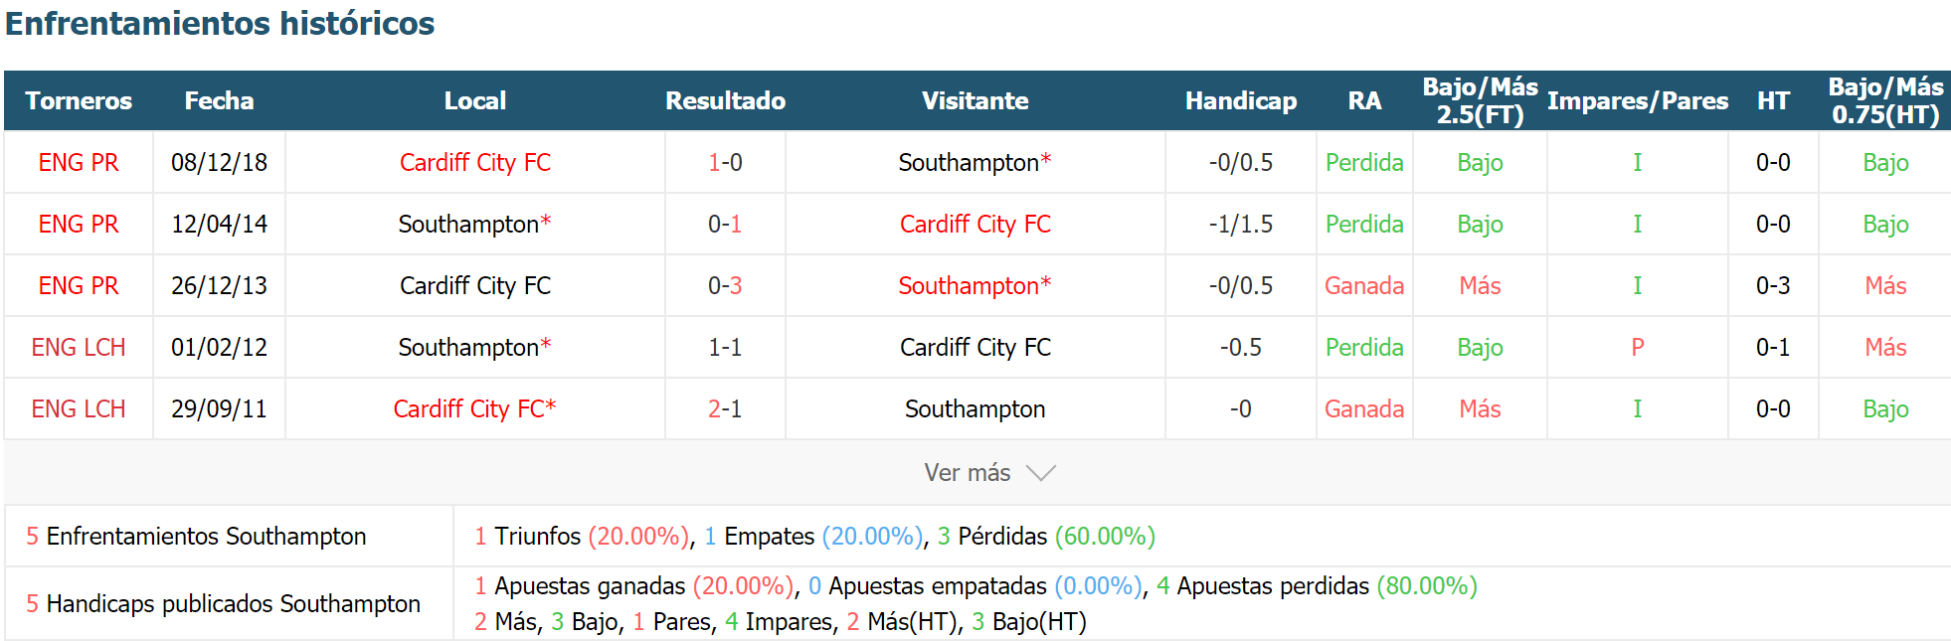Click the Resultado column header
This screenshot has width=1951, height=641.
[725, 100]
